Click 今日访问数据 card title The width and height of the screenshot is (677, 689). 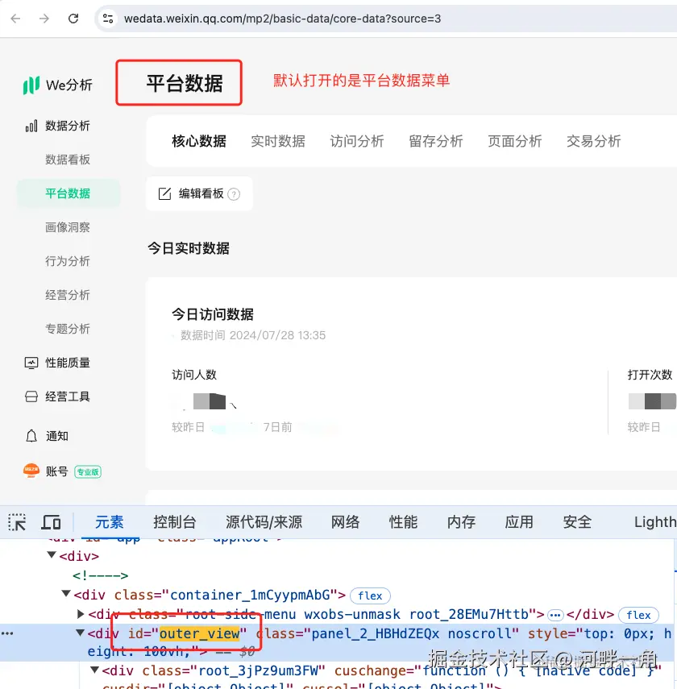tap(212, 314)
